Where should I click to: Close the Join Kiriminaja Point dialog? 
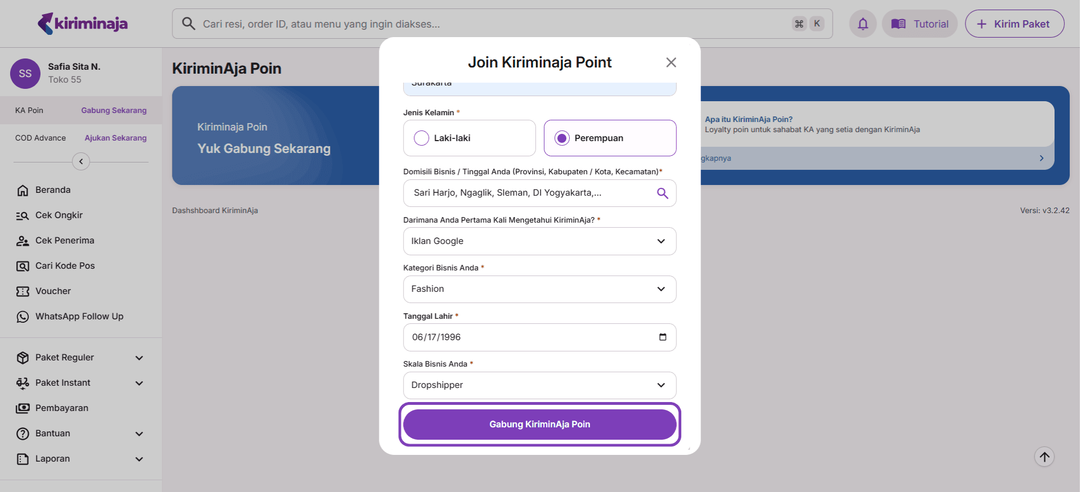[671, 62]
